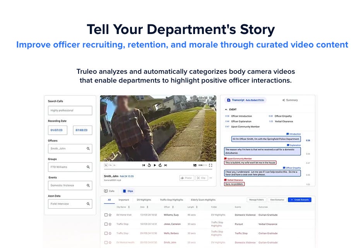
Task: Collapse the EVENT section chevron
Action: coord(226,109)
